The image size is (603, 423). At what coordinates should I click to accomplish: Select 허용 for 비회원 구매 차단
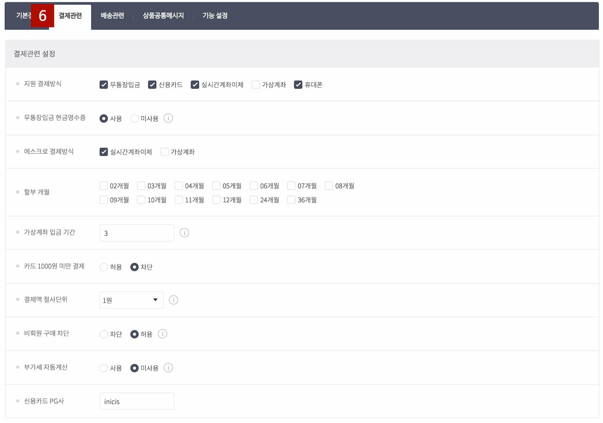pyautogui.click(x=134, y=334)
